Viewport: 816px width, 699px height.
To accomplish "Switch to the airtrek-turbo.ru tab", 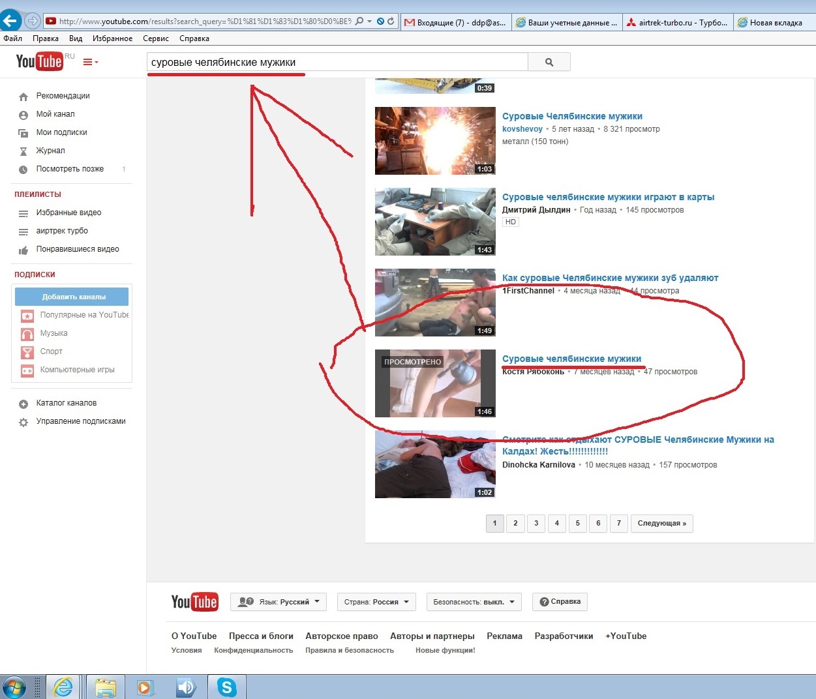I will (677, 22).
